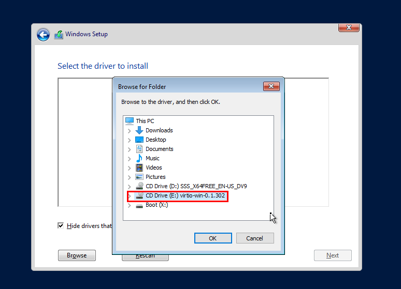Screen dimensions: 401x289
Task: Close the Windows Setup window
Action: pos(349,27)
